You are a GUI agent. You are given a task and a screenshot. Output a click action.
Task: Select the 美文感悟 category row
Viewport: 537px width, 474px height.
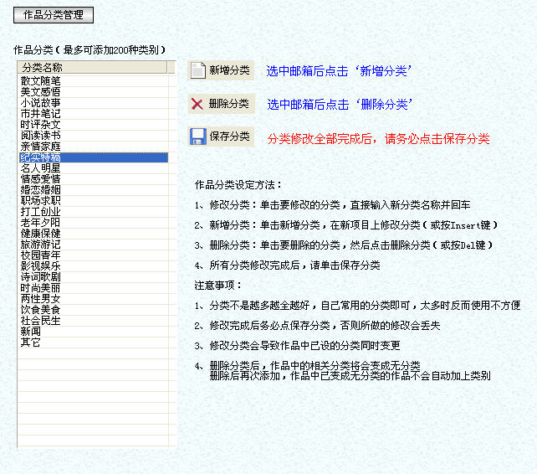[x=93, y=92]
